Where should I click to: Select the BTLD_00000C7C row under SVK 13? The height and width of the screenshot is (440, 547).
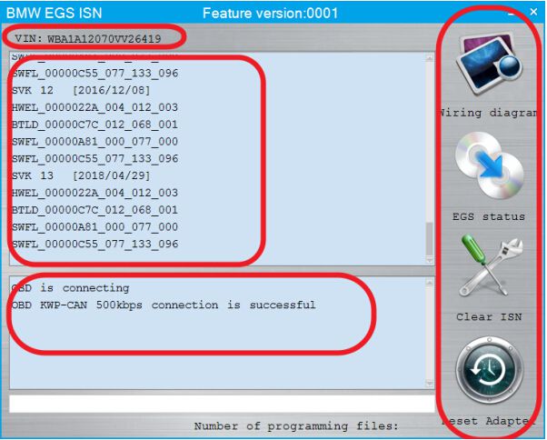(94, 210)
